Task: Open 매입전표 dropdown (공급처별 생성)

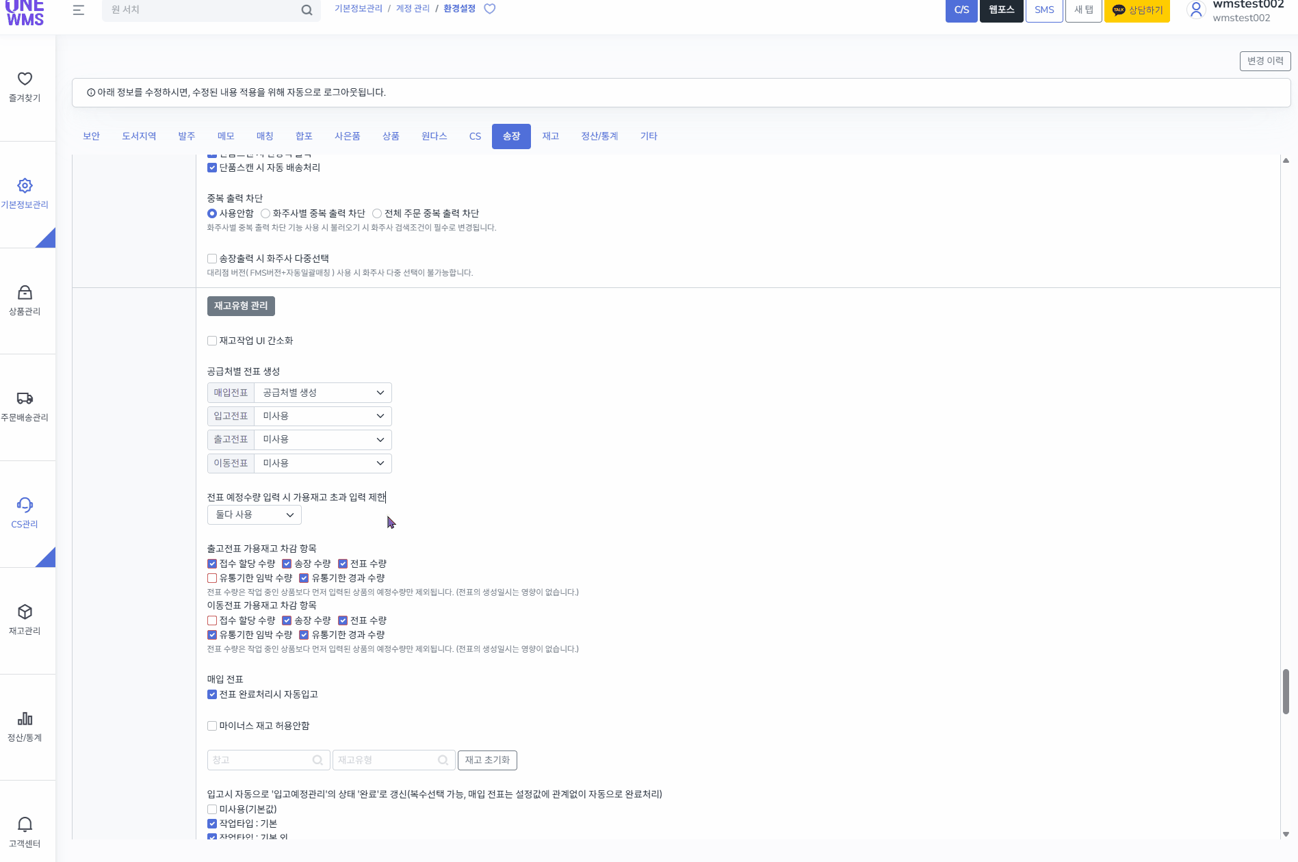Action: point(323,393)
